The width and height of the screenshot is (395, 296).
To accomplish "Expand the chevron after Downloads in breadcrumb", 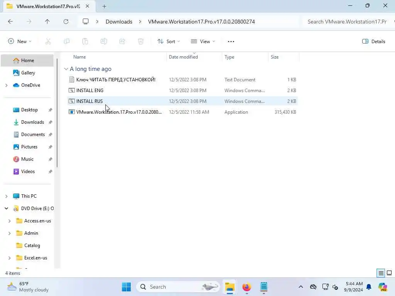I will click(140, 22).
